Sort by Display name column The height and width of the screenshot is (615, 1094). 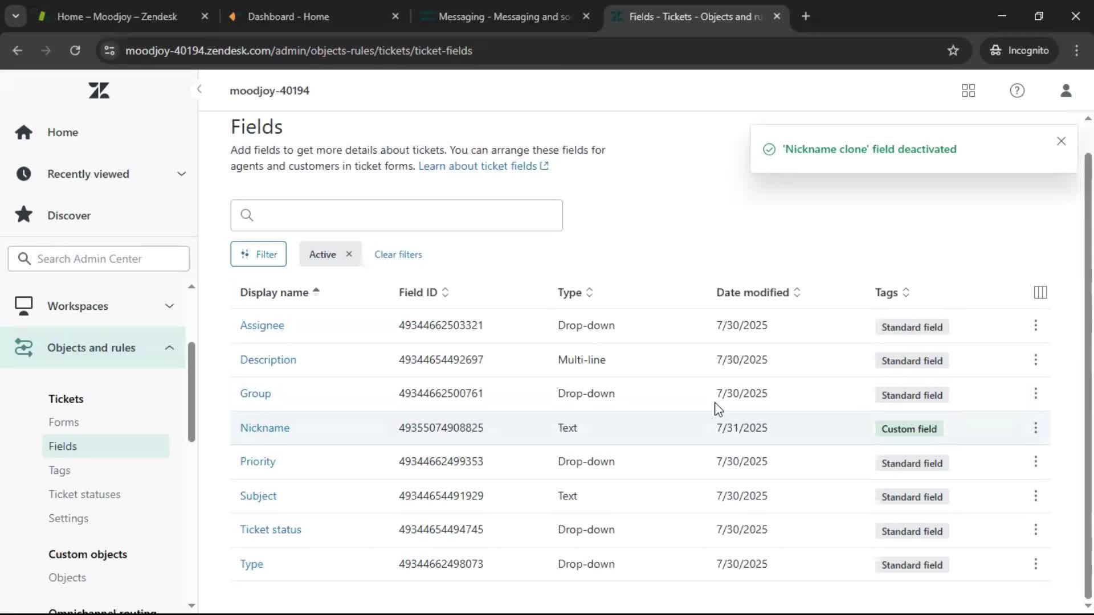click(280, 292)
